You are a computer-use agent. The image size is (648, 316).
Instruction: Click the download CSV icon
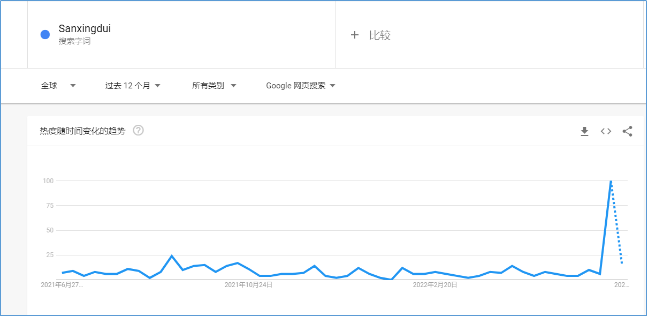click(x=584, y=131)
